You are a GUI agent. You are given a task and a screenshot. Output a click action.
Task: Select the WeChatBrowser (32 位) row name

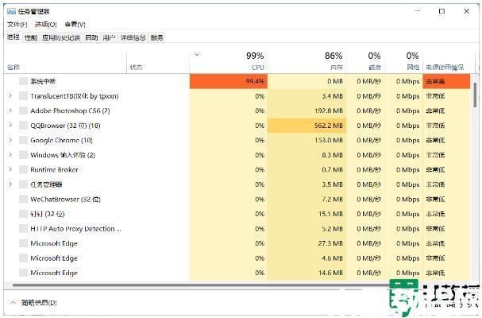point(65,200)
